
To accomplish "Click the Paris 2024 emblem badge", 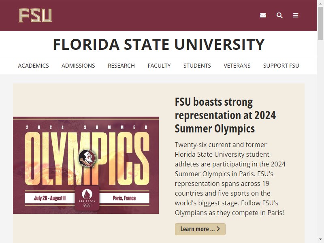I will click(87, 198).
